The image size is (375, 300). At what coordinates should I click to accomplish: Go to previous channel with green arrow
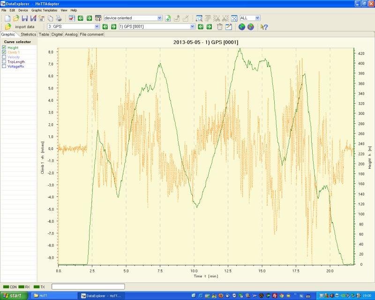[105, 27]
